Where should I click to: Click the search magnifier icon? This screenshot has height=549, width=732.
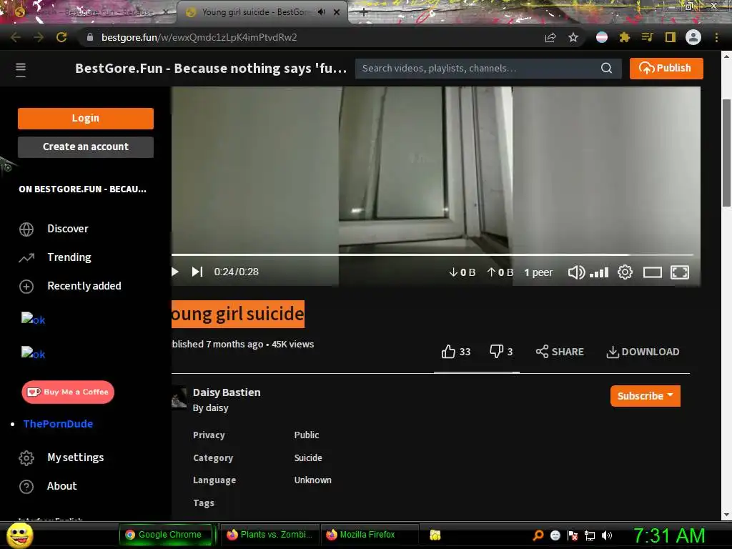(606, 68)
